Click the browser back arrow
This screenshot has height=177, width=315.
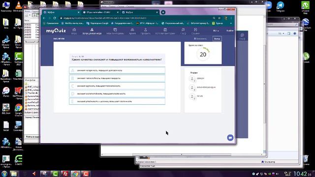pyautogui.click(x=44, y=18)
